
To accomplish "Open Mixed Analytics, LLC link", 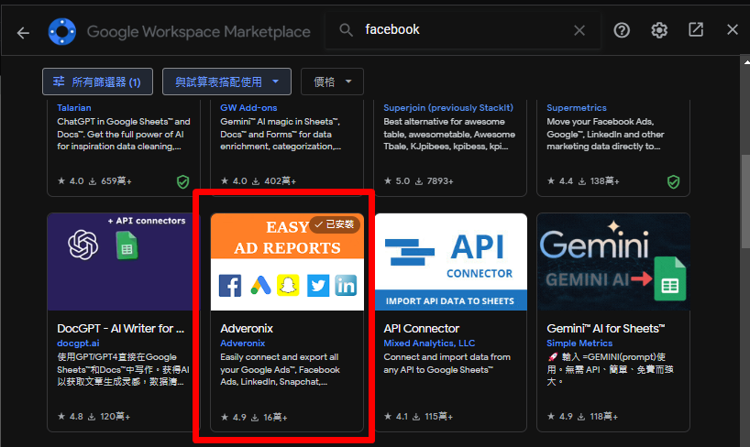I will 429,343.
